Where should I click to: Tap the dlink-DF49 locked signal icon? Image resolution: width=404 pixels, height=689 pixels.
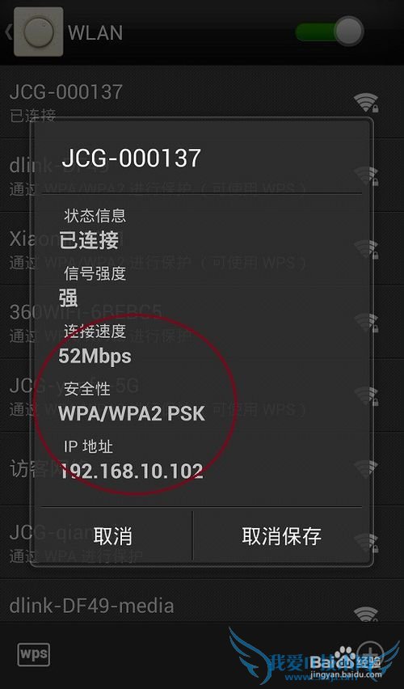pos(366,176)
